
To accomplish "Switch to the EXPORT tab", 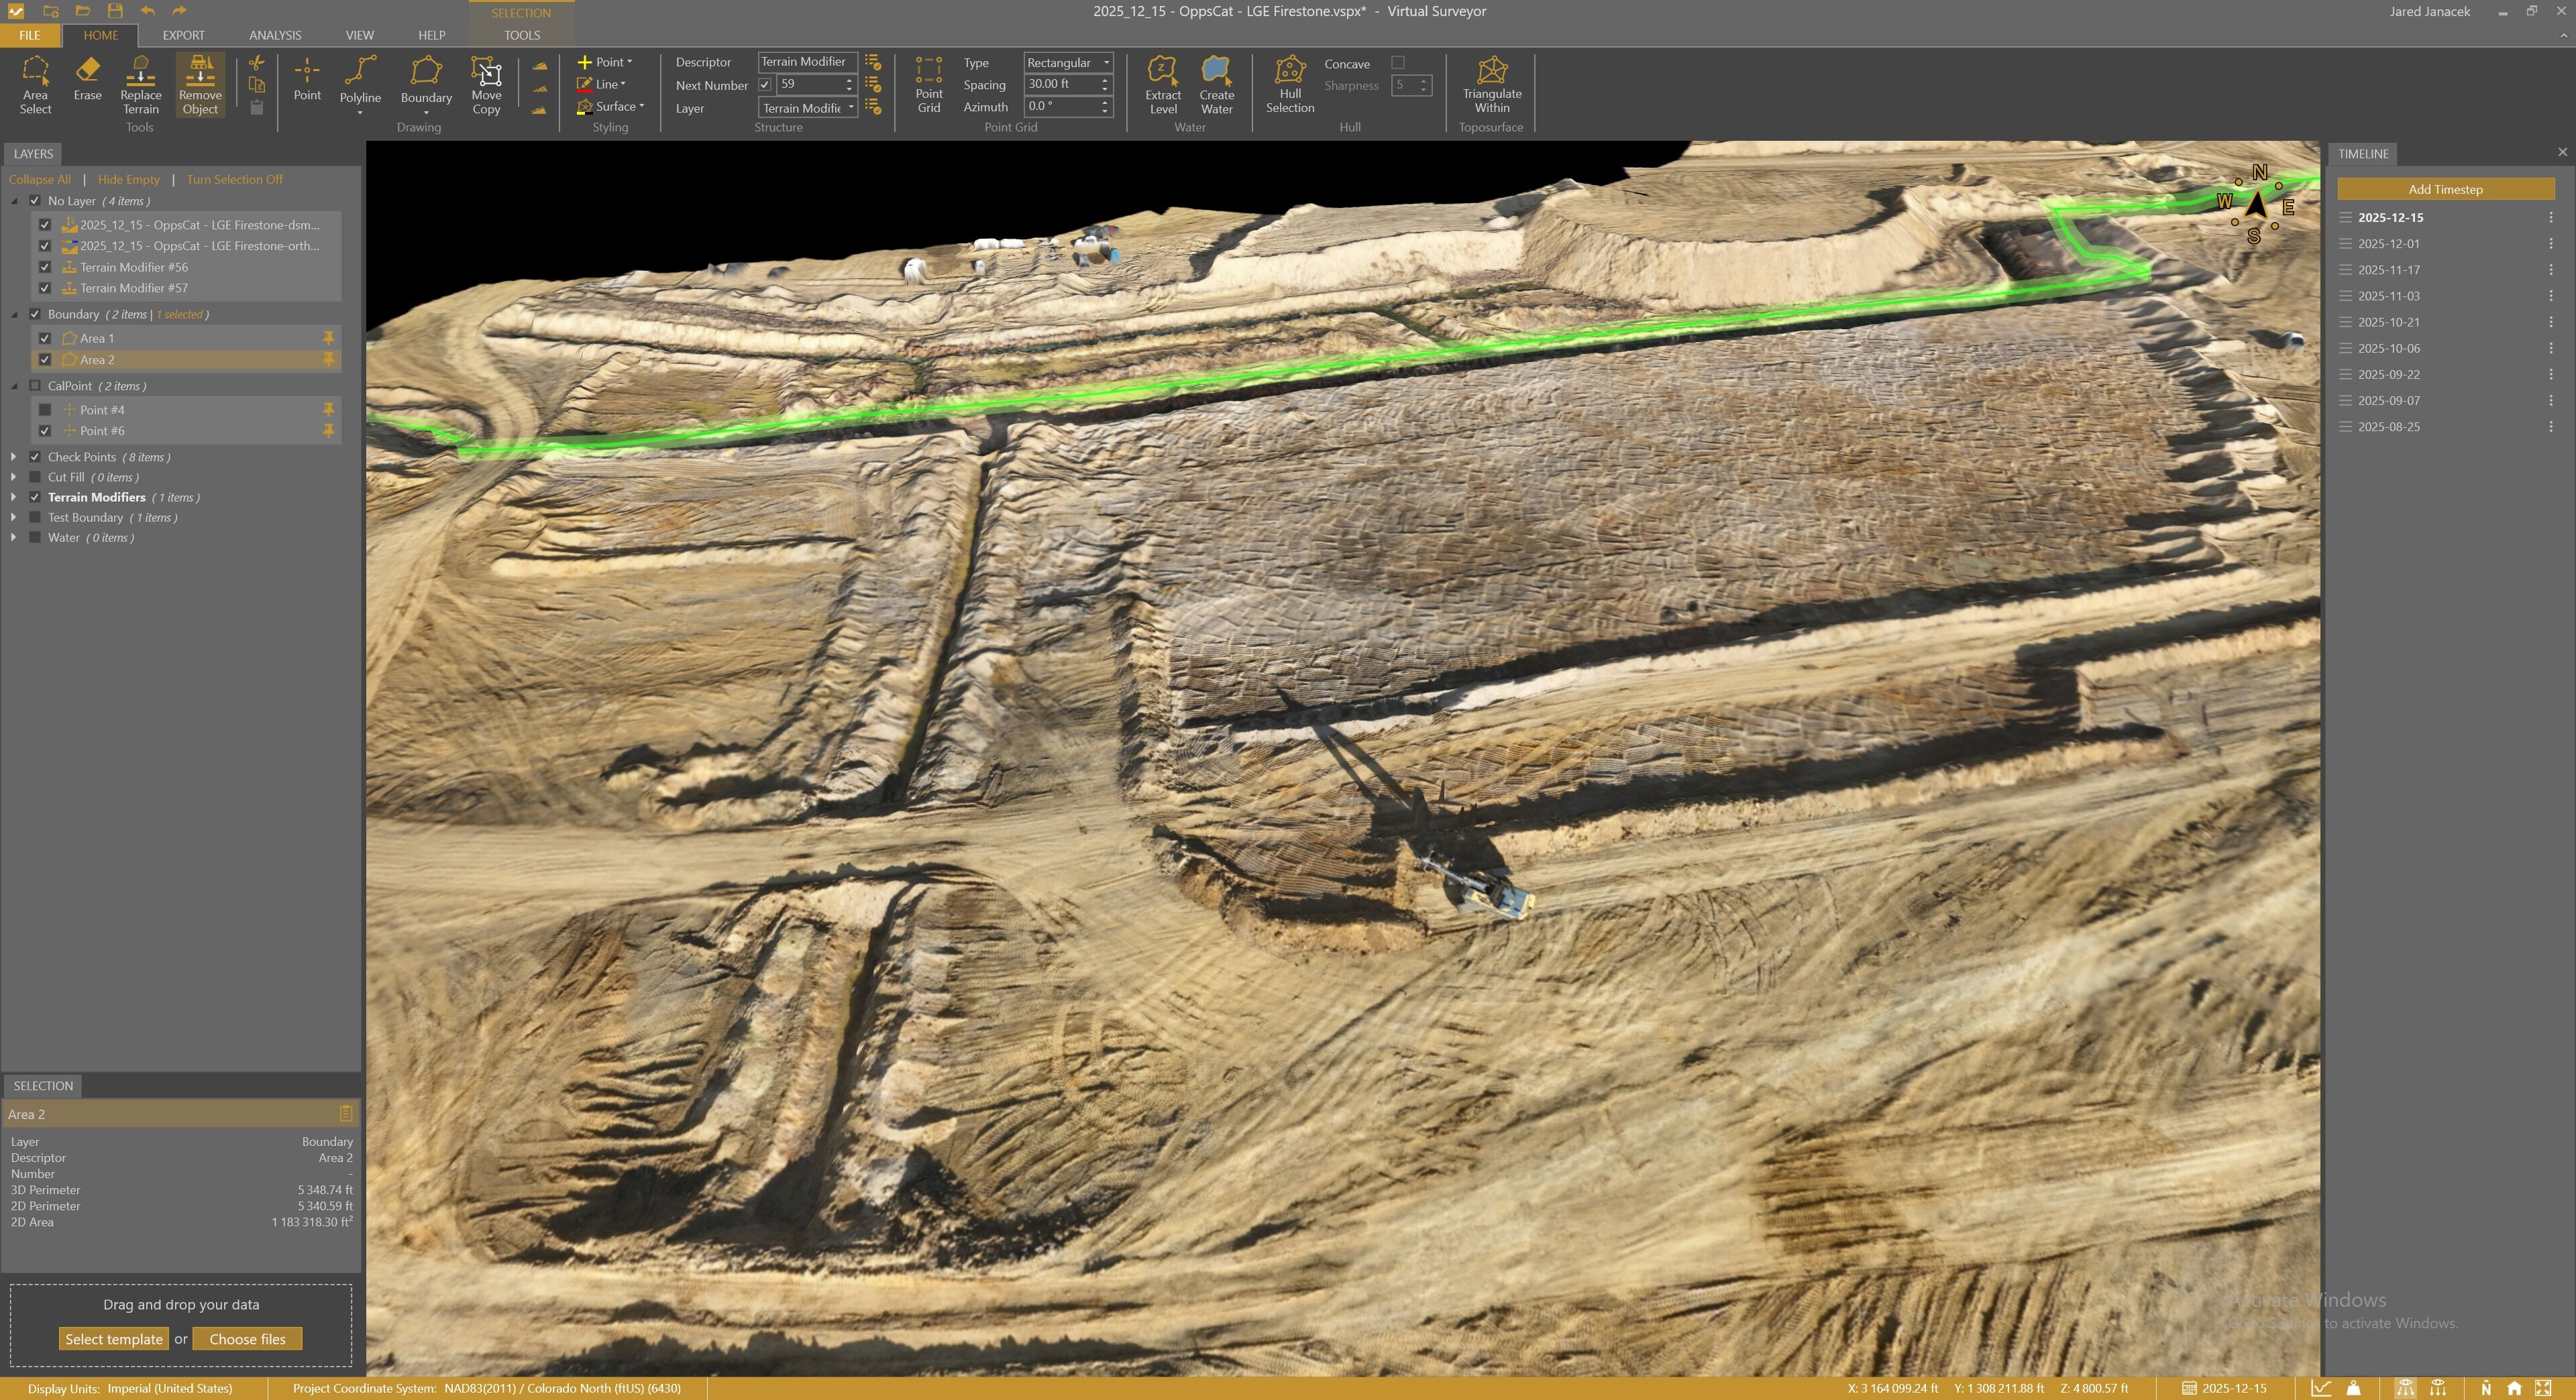I will coord(184,35).
